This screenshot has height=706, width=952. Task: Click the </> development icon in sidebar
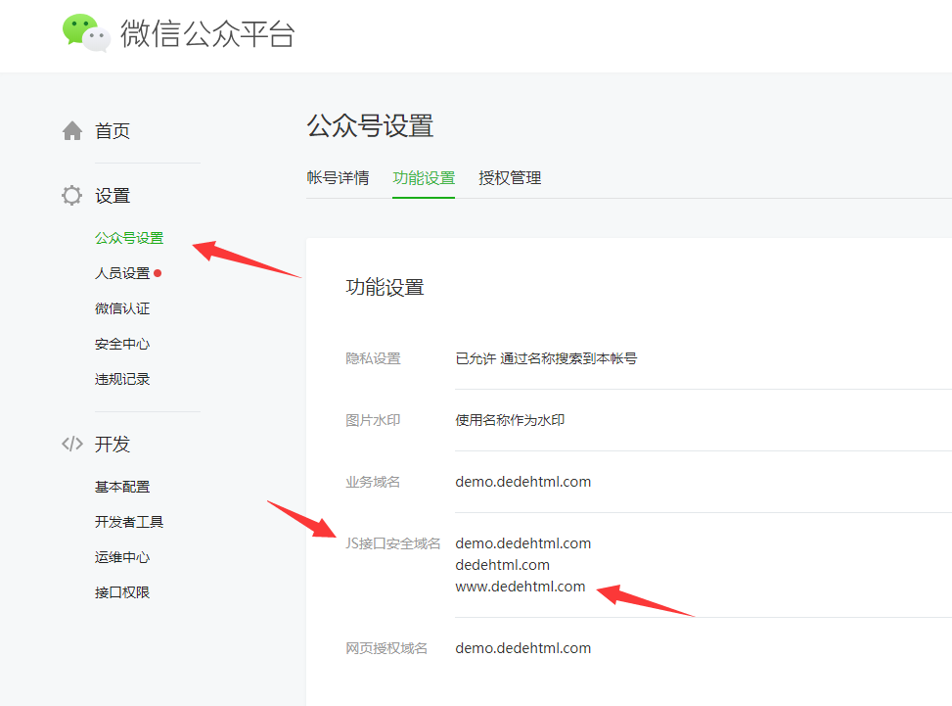click(71, 443)
